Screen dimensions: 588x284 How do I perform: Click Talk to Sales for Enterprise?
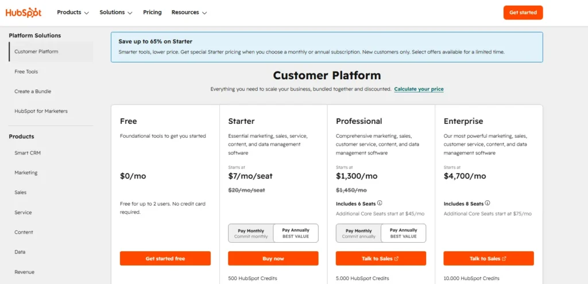489,259
